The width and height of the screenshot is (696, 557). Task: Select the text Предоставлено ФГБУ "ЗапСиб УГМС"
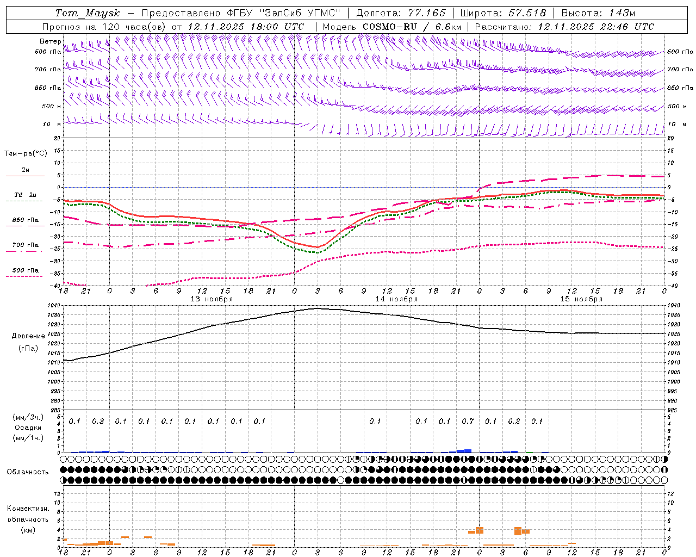point(240,13)
